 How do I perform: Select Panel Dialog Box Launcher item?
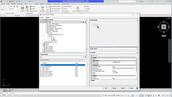coord(57,34)
